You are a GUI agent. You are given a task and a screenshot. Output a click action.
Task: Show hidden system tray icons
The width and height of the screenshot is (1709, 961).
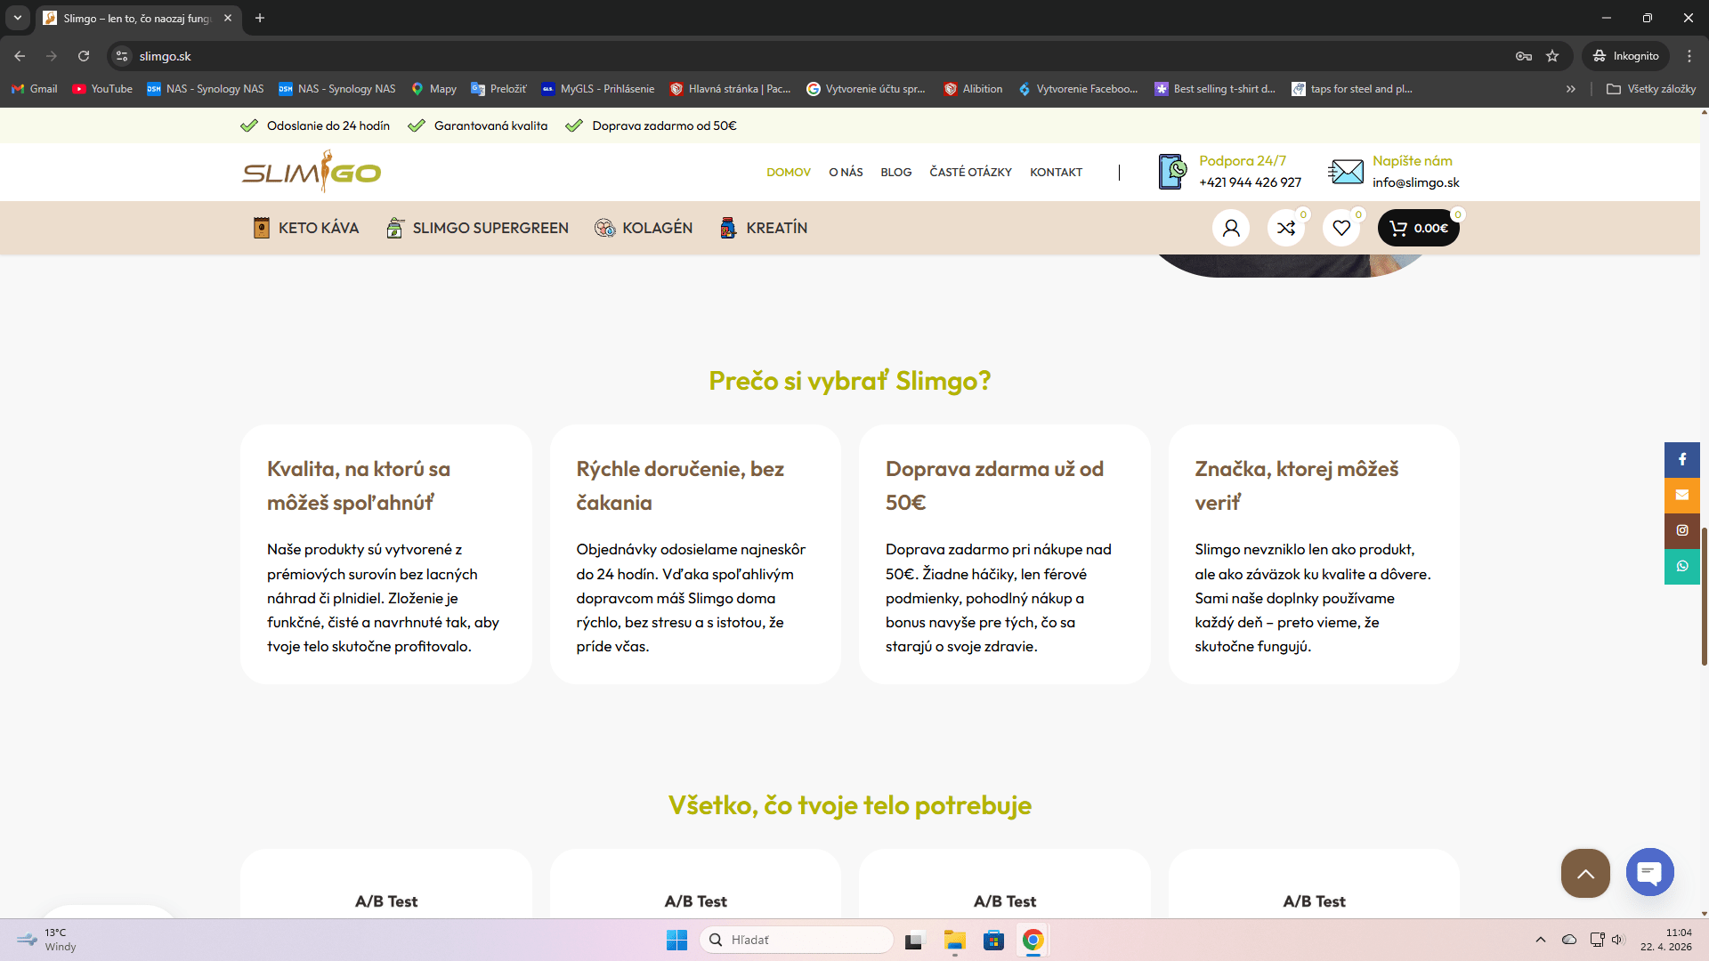[1541, 940]
